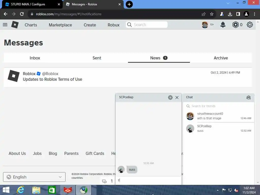This screenshot has width=260, height=195.
Task: Open the Robux page link
Action: click(x=113, y=25)
